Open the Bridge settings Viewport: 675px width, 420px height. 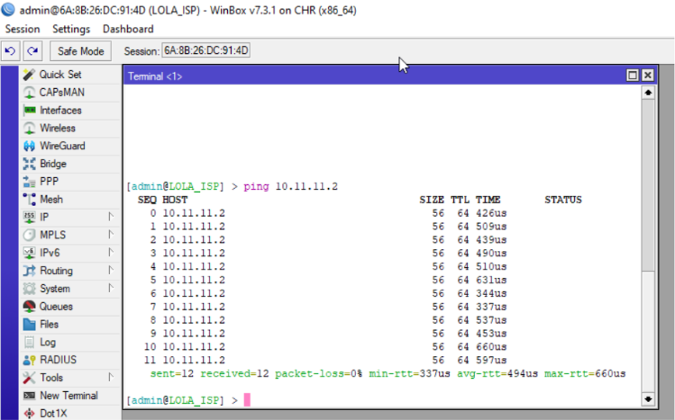pyautogui.click(x=52, y=164)
